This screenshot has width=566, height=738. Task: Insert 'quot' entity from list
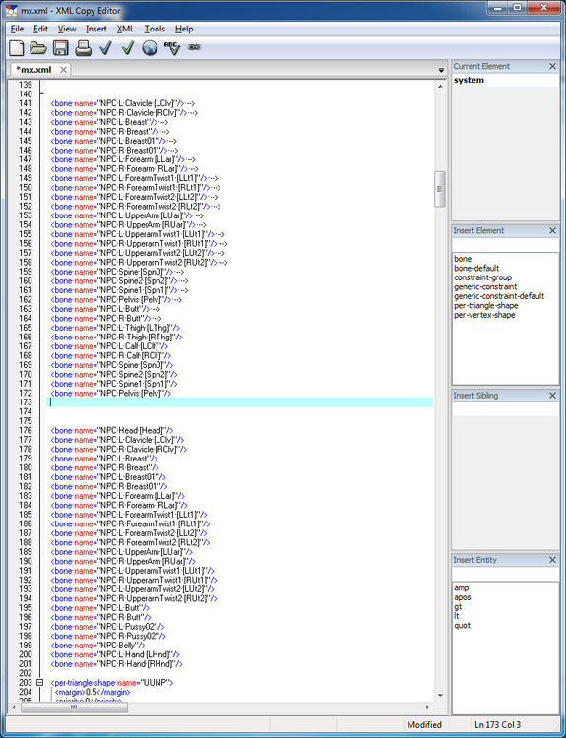click(x=462, y=625)
